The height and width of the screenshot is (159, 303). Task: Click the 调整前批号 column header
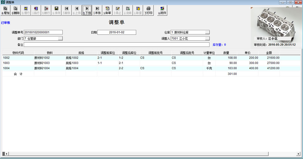pyautogui.click(x=156, y=53)
